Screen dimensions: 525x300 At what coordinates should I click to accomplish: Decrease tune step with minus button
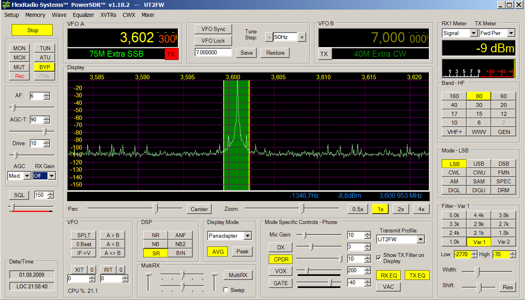pyautogui.click(x=269, y=37)
